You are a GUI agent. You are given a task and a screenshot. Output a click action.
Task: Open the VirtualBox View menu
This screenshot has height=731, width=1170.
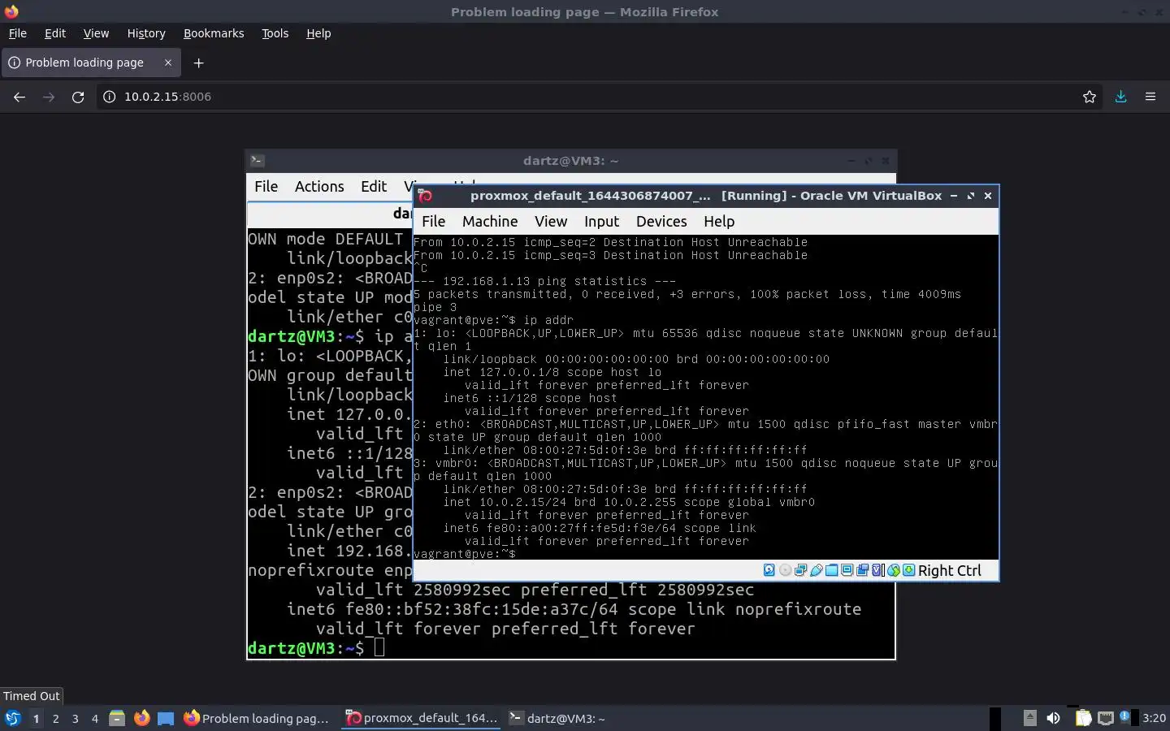tap(551, 221)
